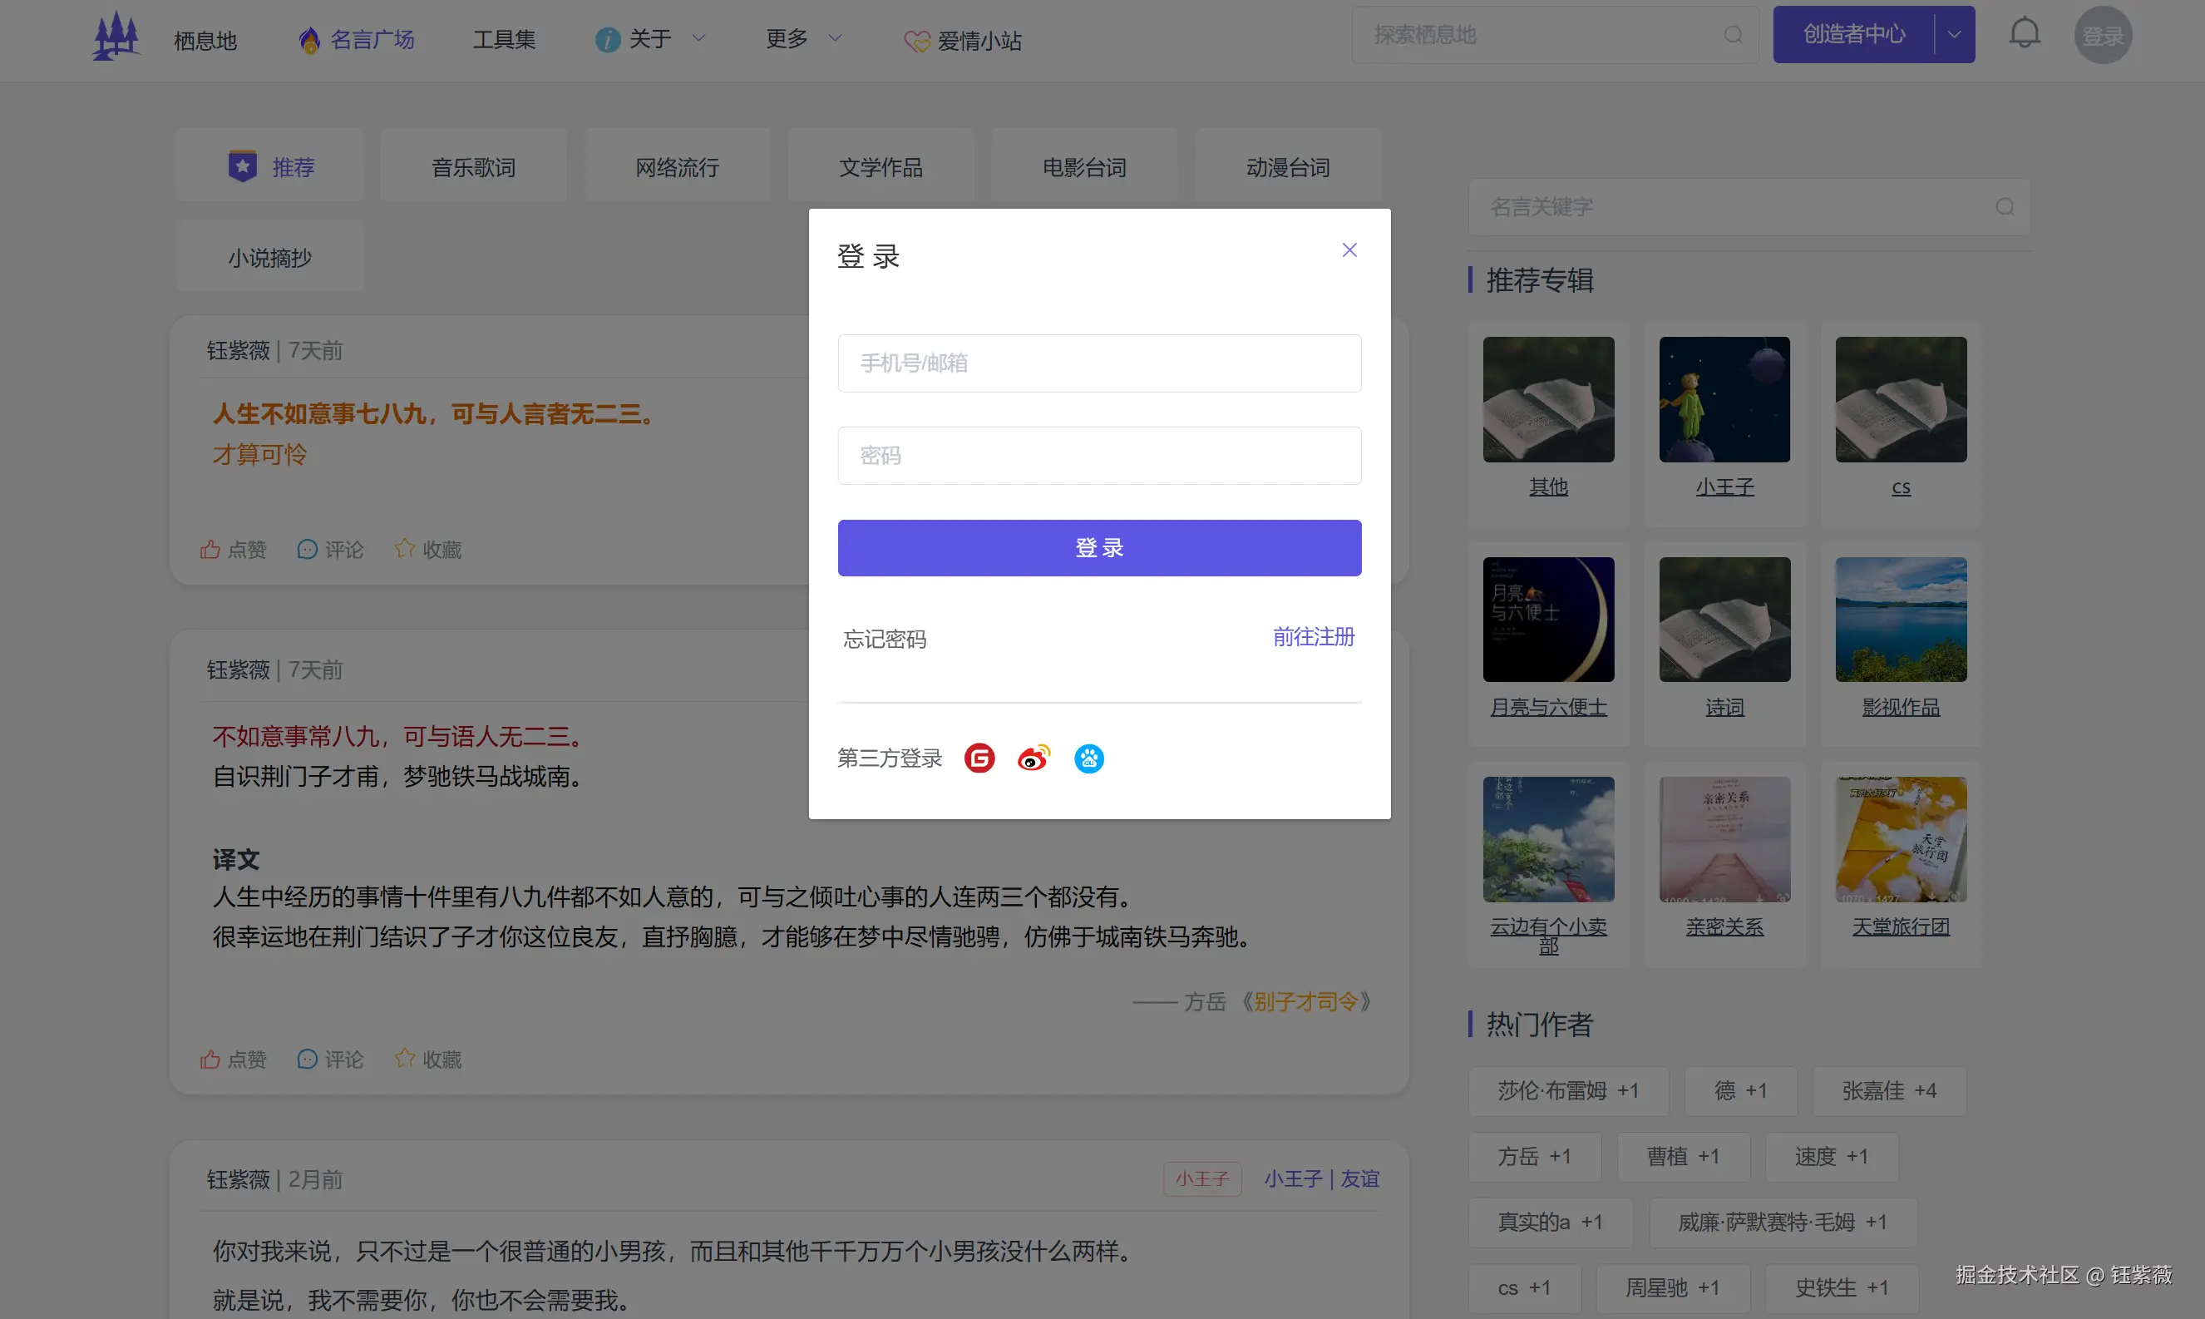Click the user avatar labeled 登录
2205x1319 pixels.
pyautogui.click(x=2103, y=34)
